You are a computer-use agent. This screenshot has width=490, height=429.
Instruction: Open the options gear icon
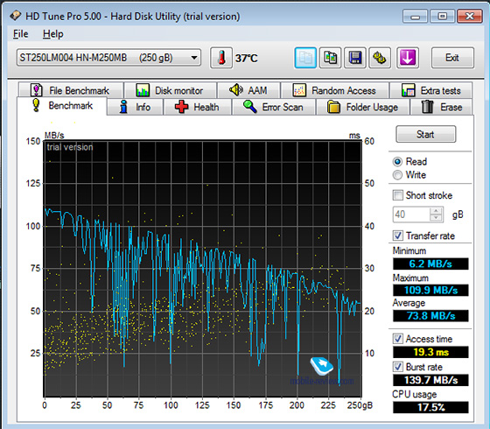coord(380,58)
